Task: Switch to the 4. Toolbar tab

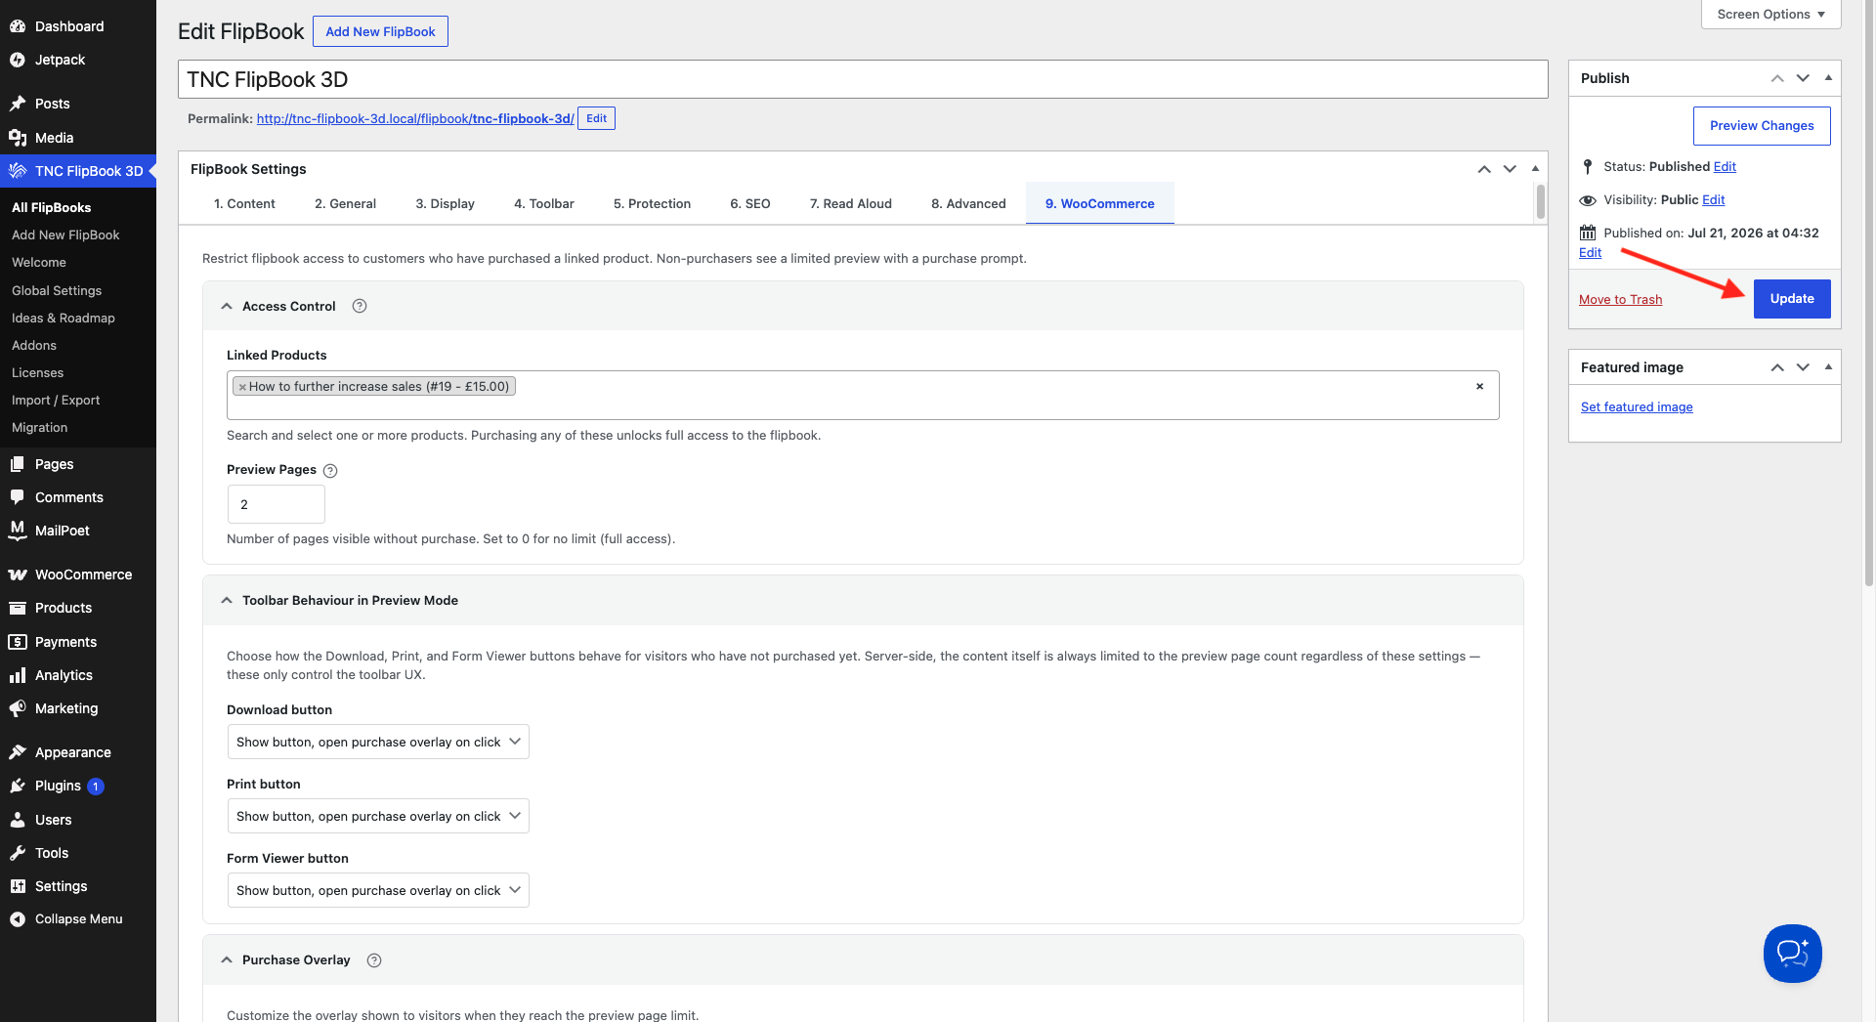Action: (x=544, y=203)
